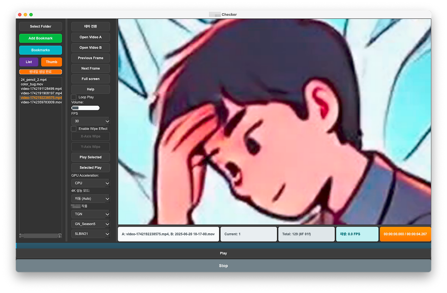Open the GPU Acceleration dropdown set to CPU
Viewport: 447px width, 293px height.
point(90,183)
